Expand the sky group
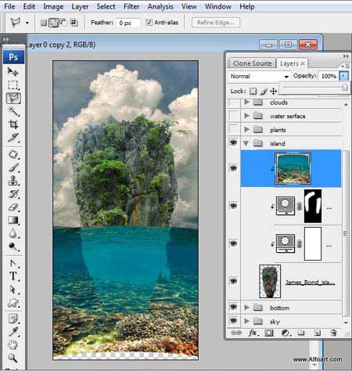The width and height of the screenshot is (352, 371). (246, 321)
